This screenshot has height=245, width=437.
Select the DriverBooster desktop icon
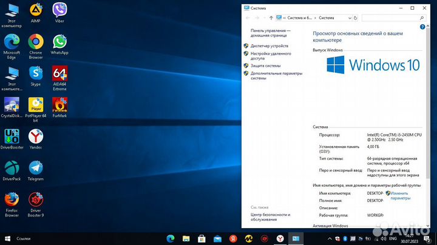tap(12, 139)
